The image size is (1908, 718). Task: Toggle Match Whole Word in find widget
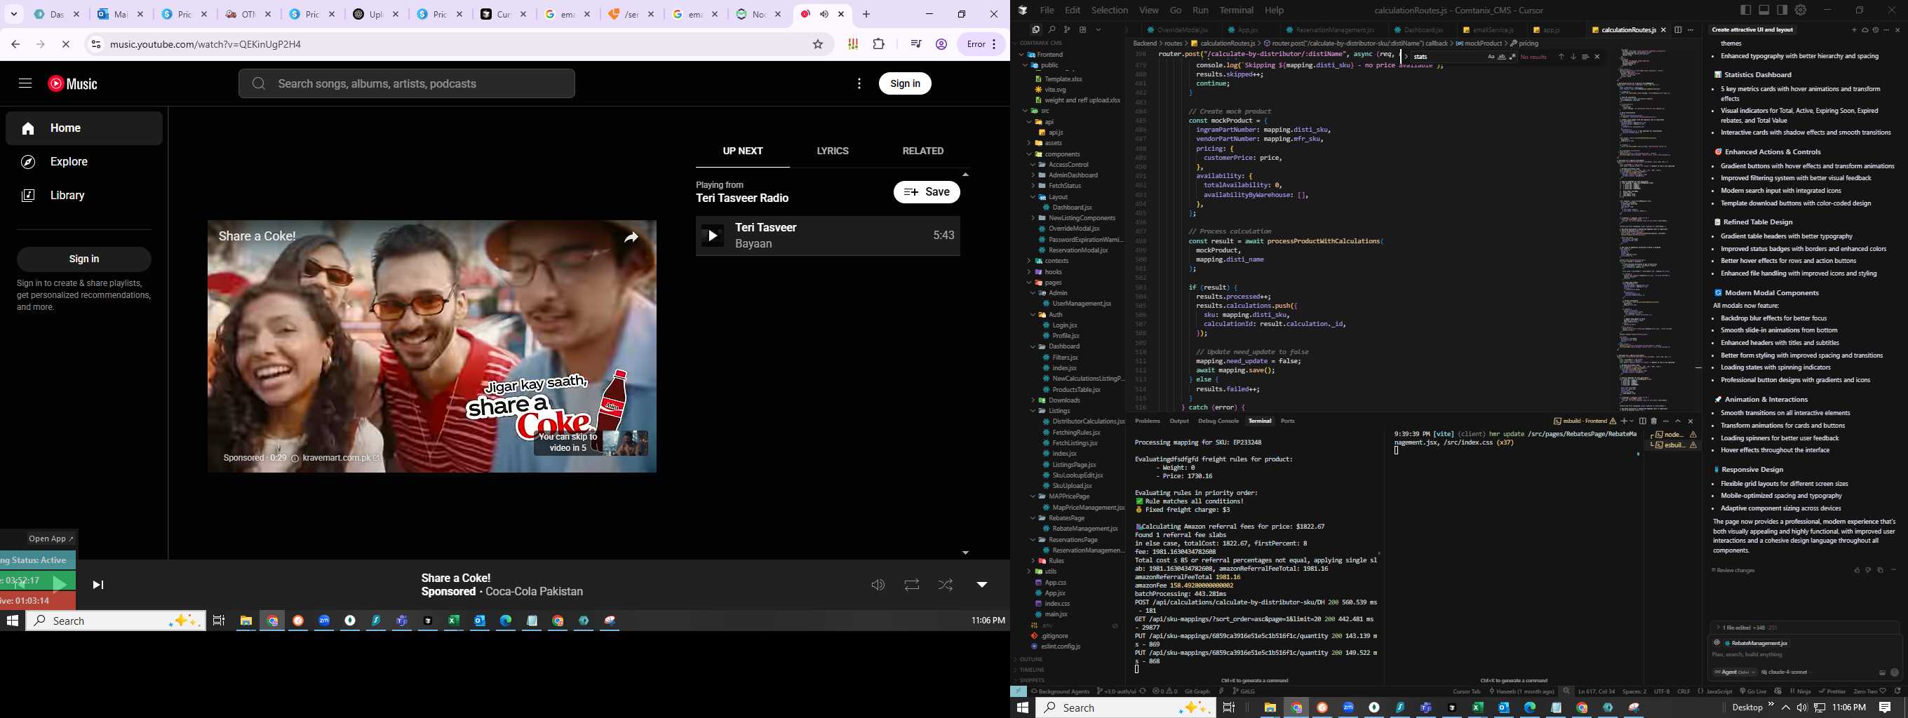point(1501,57)
